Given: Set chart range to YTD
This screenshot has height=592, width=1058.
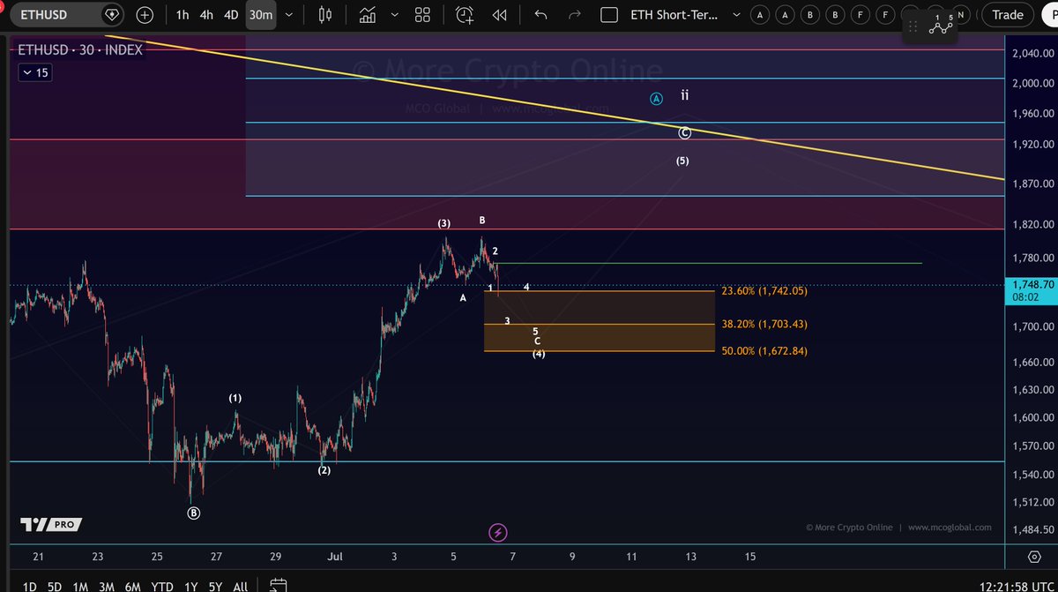Looking at the screenshot, I should pos(161,586).
